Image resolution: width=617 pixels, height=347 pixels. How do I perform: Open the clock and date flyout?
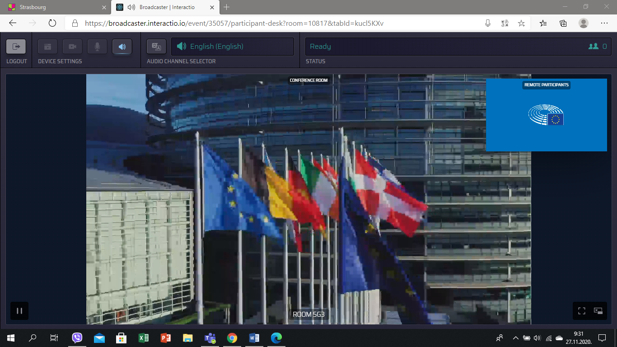[578, 338]
